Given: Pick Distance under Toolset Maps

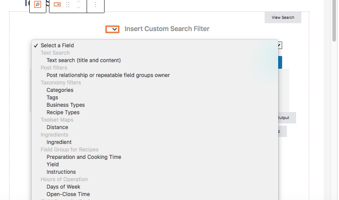Looking at the screenshot, I should coord(57,127).
